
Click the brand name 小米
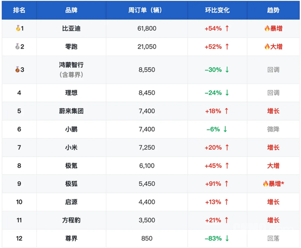(71, 147)
